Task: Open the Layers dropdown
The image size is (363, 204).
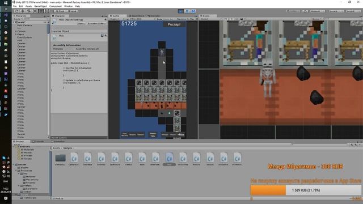Action: pos(336,11)
